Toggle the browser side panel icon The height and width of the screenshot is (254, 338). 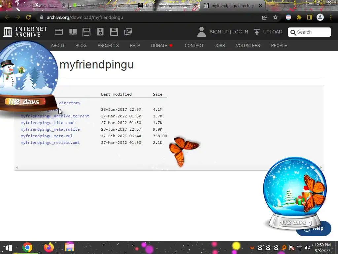click(310, 17)
